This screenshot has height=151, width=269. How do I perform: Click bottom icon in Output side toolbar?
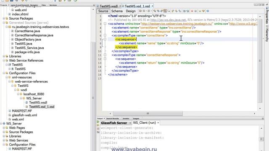[x=98, y=132]
